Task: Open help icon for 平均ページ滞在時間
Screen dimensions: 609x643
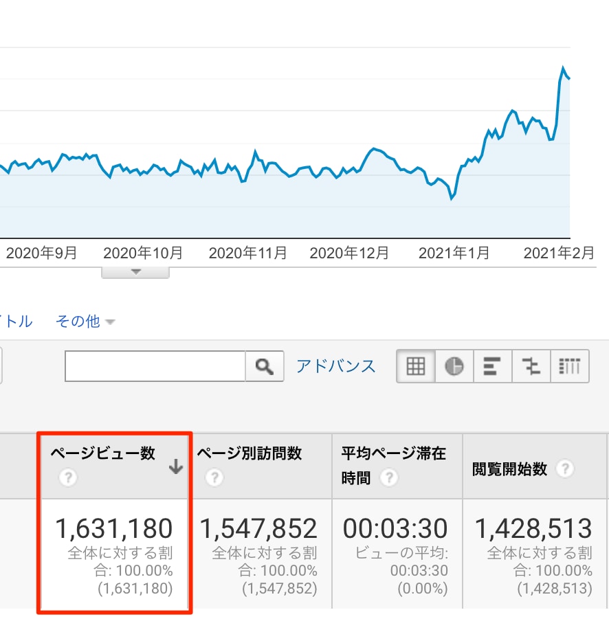Action: click(x=388, y=477)
